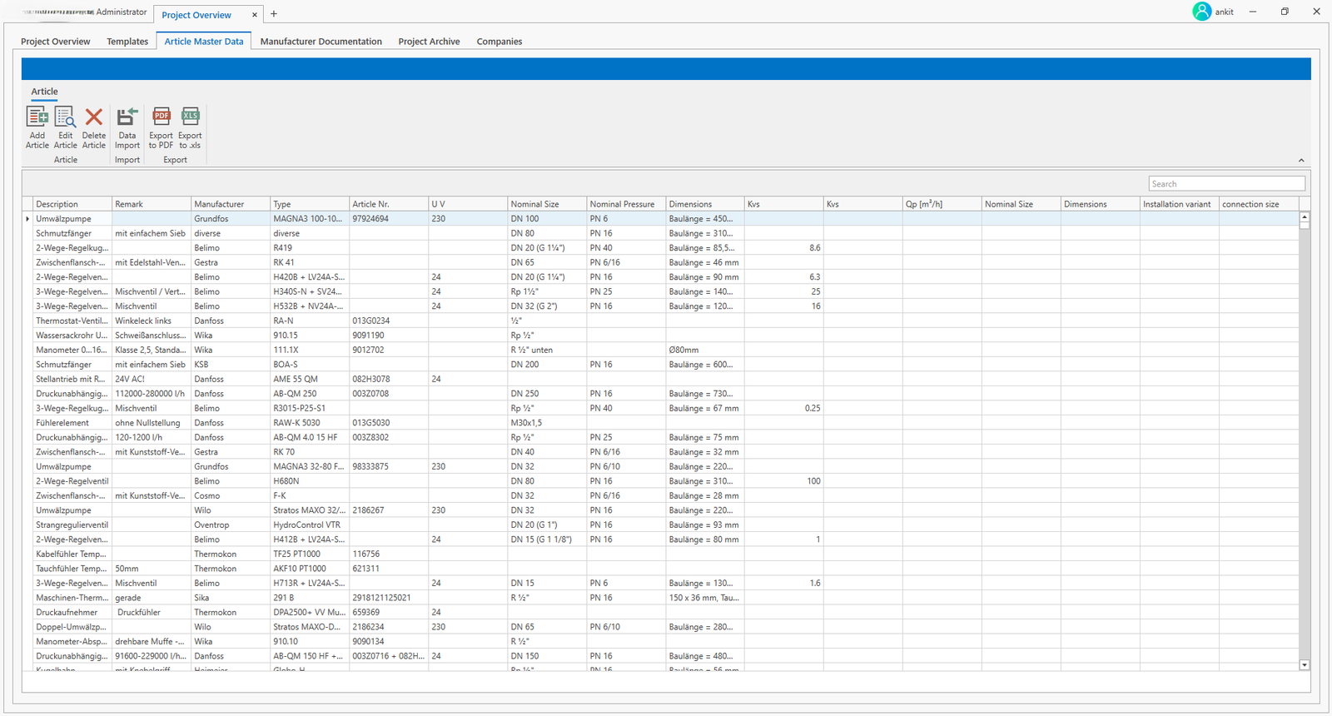Image resolution: width=1332 pixels, height=716 pixels.
Task: Open the Project Archive tab
Action: click(x=429, y=42)
